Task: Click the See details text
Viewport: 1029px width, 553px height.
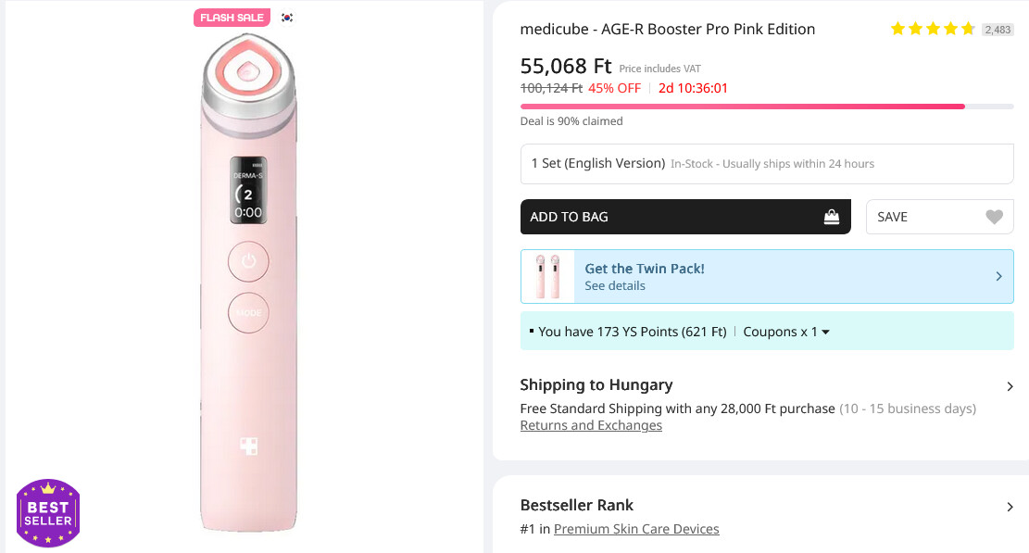Action: (x=615, y=286)
